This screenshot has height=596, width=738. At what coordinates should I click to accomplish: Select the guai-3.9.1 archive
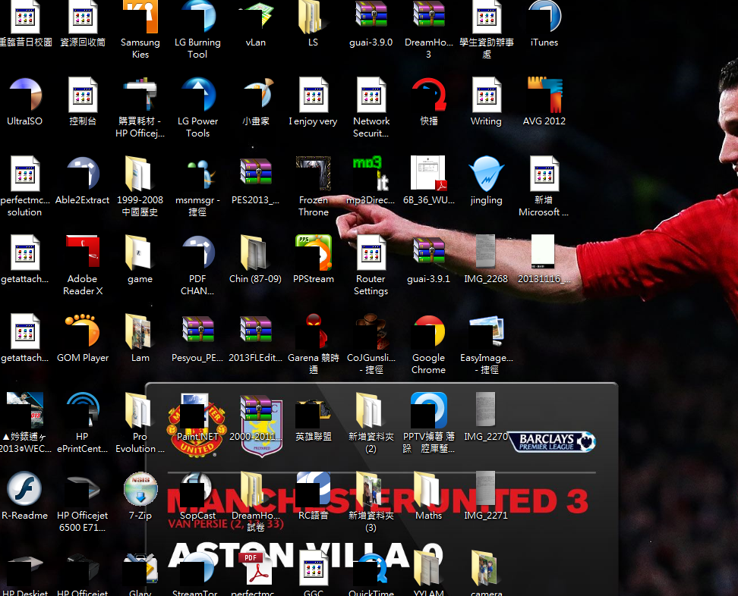tap(428, 253)
